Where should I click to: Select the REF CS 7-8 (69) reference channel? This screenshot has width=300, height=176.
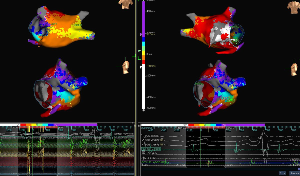[151, 149]
